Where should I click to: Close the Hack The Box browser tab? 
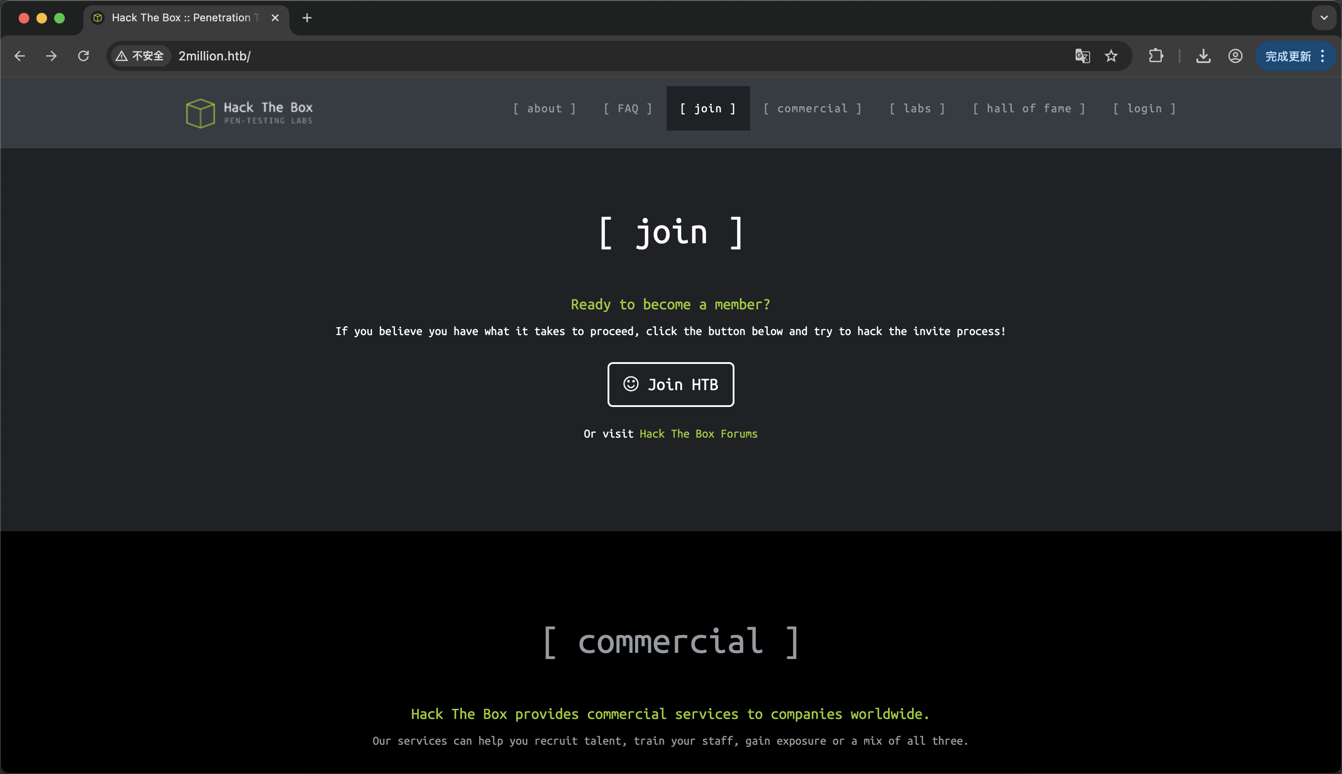tap(275, 18)
